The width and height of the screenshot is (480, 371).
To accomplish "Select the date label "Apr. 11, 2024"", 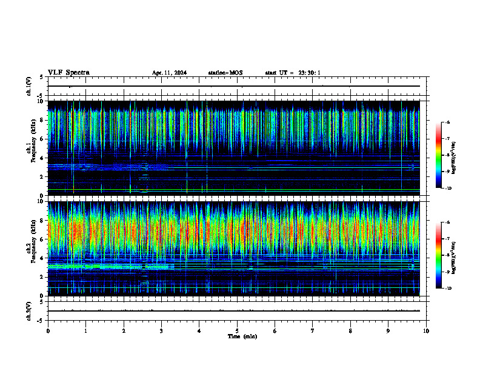I will pyautogui.click(x=169, y=73).
